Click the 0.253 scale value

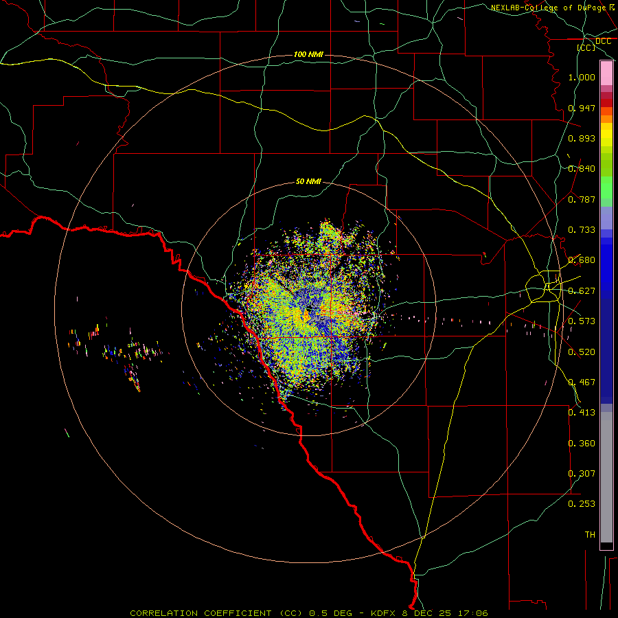coord(582,504)
